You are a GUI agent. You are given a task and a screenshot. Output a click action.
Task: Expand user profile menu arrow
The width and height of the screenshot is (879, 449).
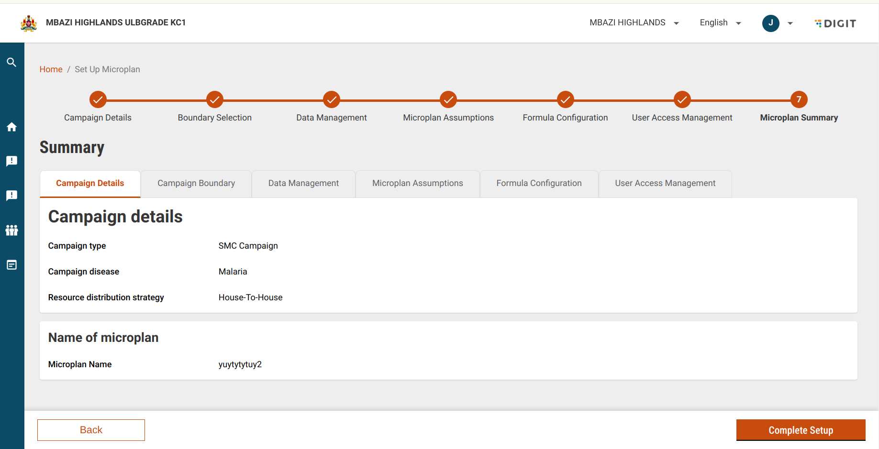point(790,23)
